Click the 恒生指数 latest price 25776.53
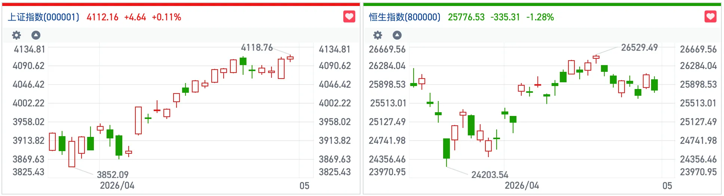Image resolution: width=724 pixels, height=196 pixels. (466, 17)
